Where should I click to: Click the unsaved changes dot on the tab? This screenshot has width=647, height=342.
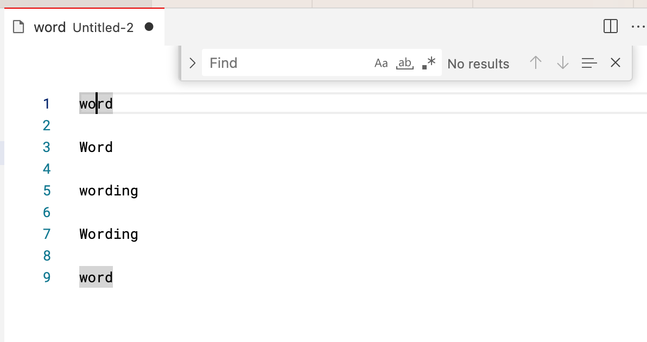click(x=149, y=27)
